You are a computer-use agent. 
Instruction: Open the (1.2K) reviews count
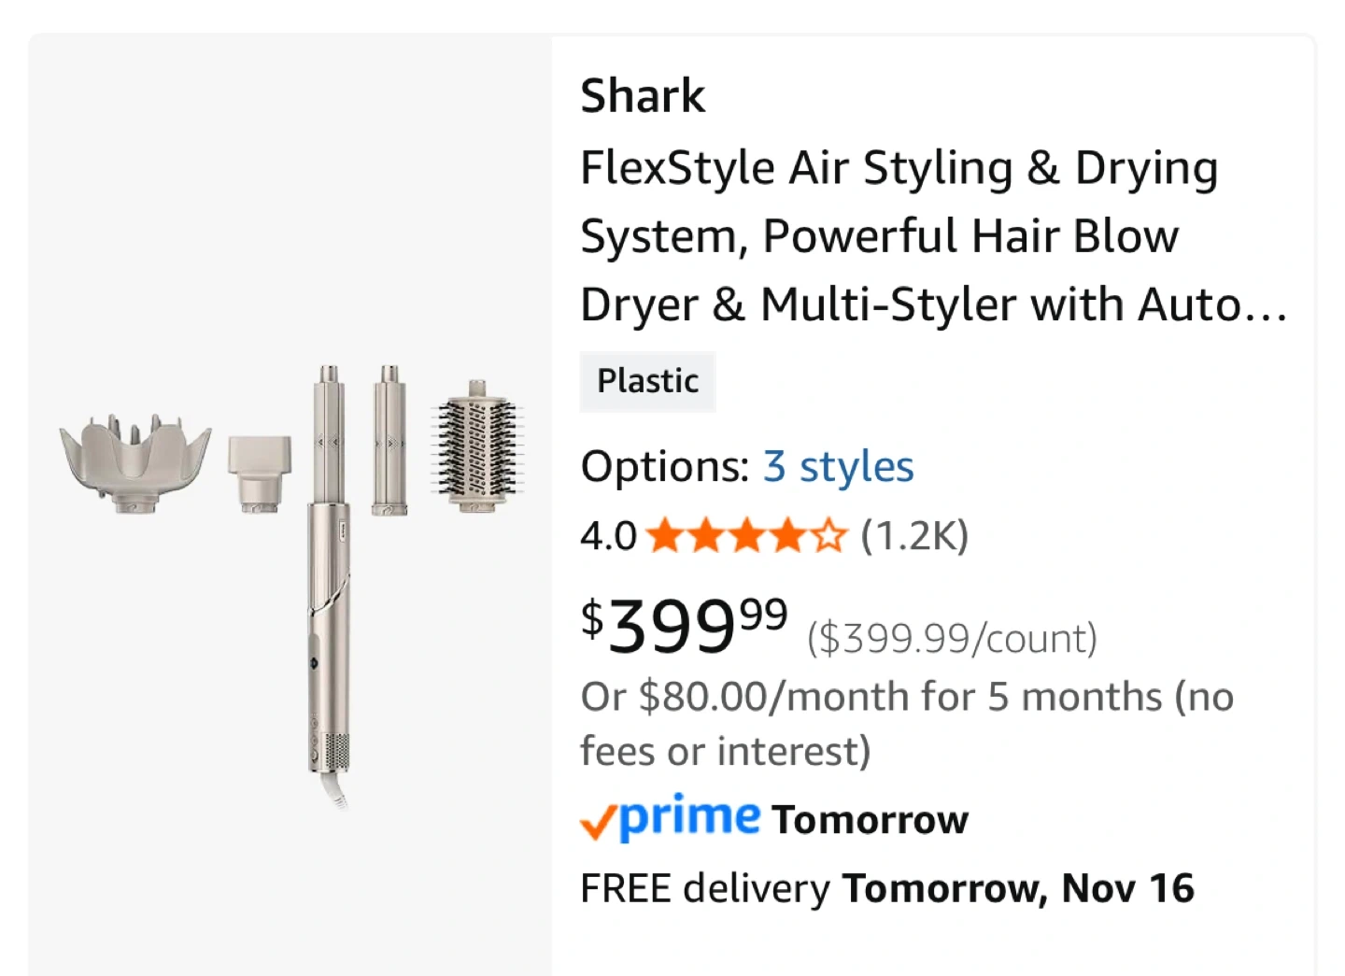point(914,536)
